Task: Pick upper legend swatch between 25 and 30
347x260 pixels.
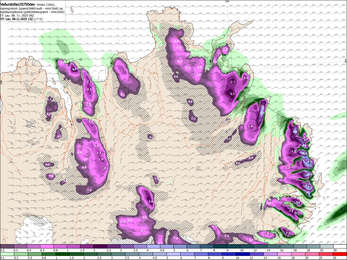Action: click(x=326, y=246)
